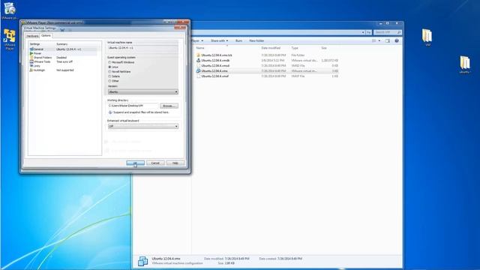Select the Power settings row
Screen dimensions: 480x270
click(63, 53)
